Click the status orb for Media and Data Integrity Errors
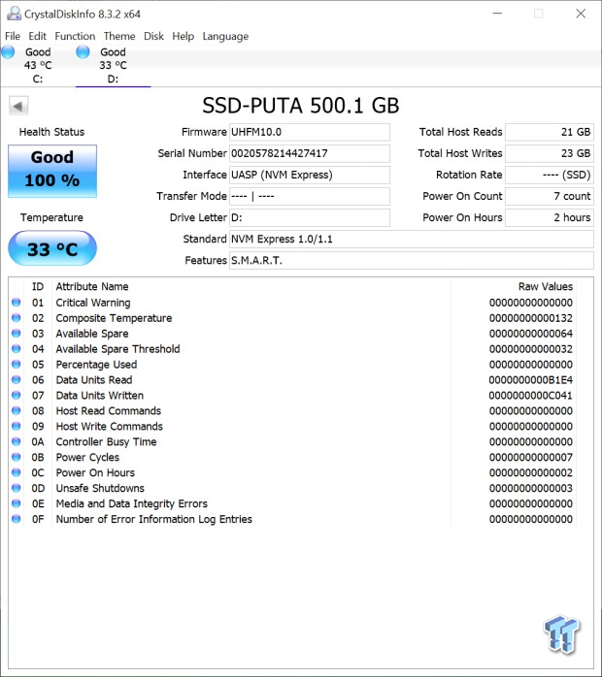This screenshot has height=677, width=602. click(17, 503)
